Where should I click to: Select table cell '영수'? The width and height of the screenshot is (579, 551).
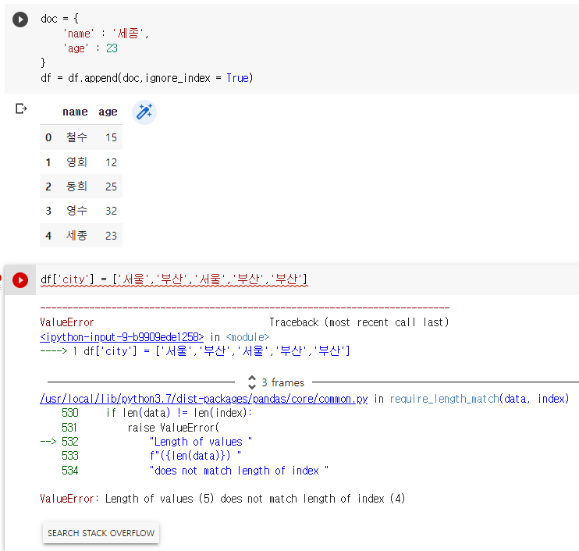pyautogui.click(x=76, y=211)
